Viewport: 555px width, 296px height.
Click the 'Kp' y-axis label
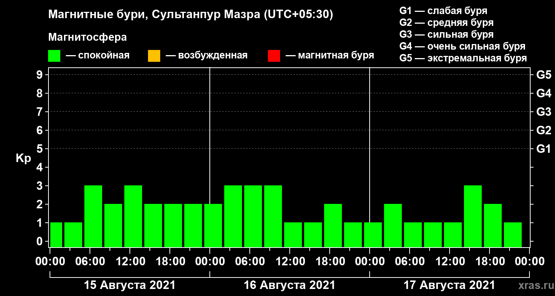(x=23, y=158)
